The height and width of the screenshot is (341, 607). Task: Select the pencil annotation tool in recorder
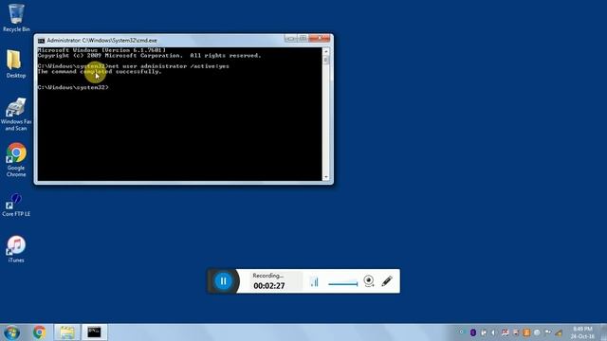coord(387,281)
